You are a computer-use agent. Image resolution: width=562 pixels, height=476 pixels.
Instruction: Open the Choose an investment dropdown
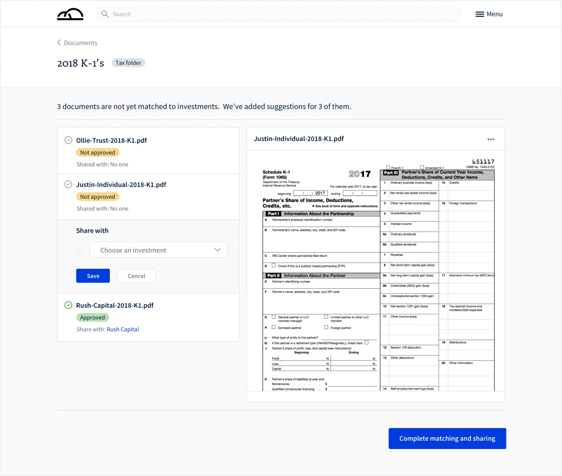click(158, 250)
